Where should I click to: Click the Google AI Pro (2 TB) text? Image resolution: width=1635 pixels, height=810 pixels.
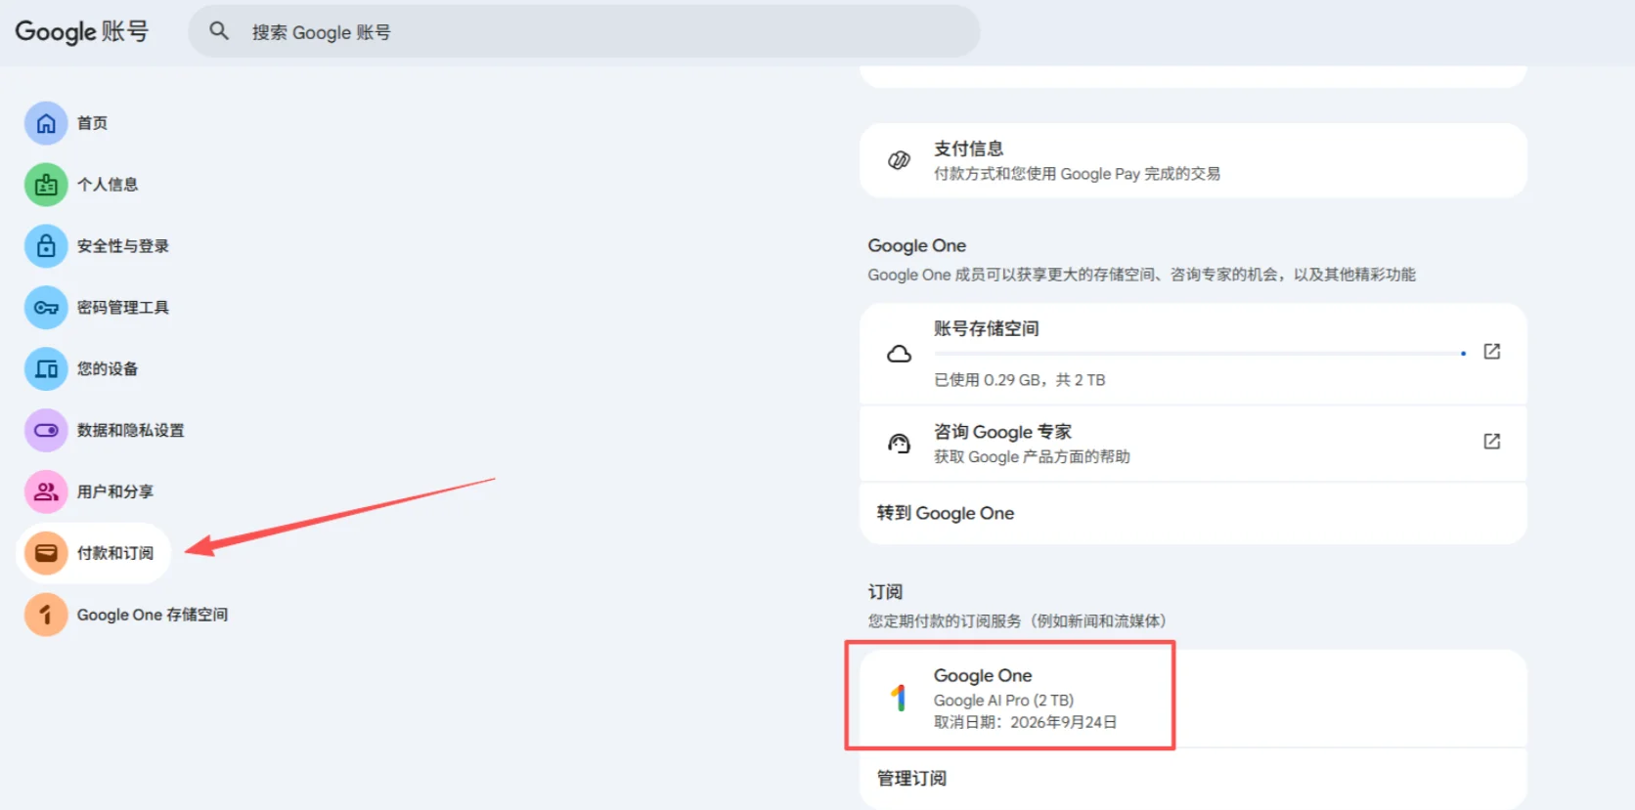pyautogui.click(x=1003, y=701)
